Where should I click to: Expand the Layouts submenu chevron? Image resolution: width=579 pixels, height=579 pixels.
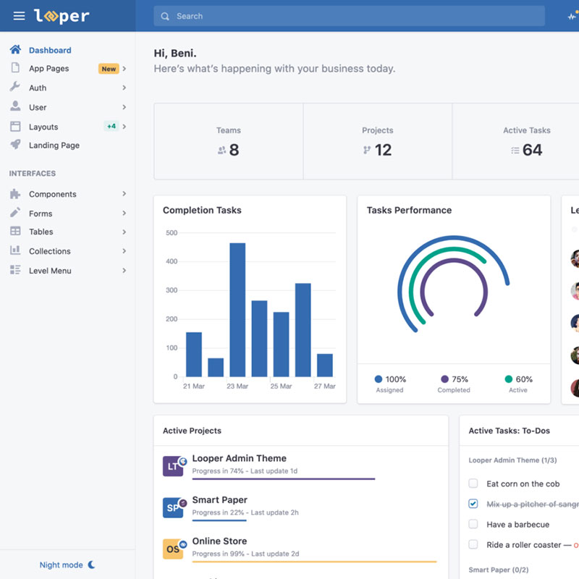[x=124, y=127]
